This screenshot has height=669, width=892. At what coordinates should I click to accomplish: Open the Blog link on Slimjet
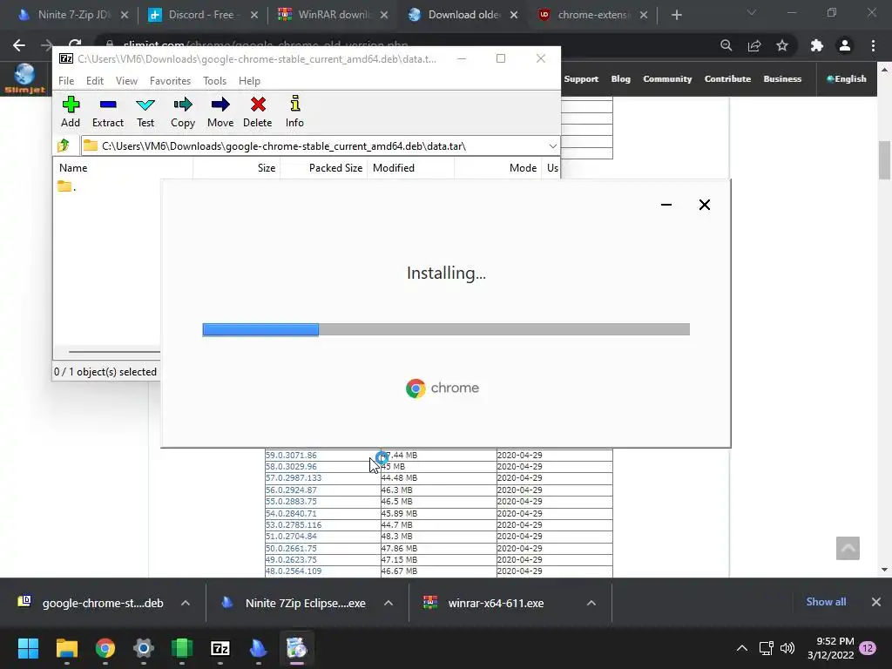tap(620, 79)
